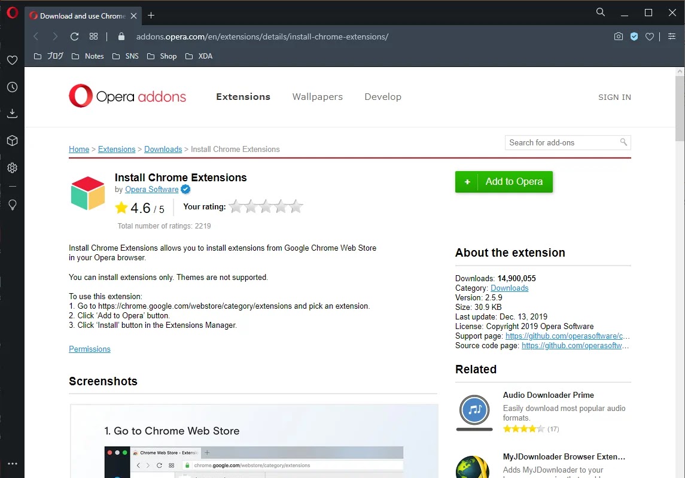The height and width of the screenshot is (478, 685).
Task: Open Downloads arrow in sidebar
Action: coord(12,114)
